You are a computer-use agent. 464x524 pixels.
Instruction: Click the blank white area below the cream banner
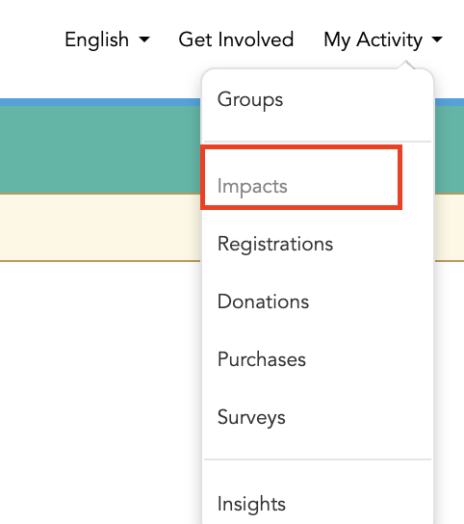(100, 393)
